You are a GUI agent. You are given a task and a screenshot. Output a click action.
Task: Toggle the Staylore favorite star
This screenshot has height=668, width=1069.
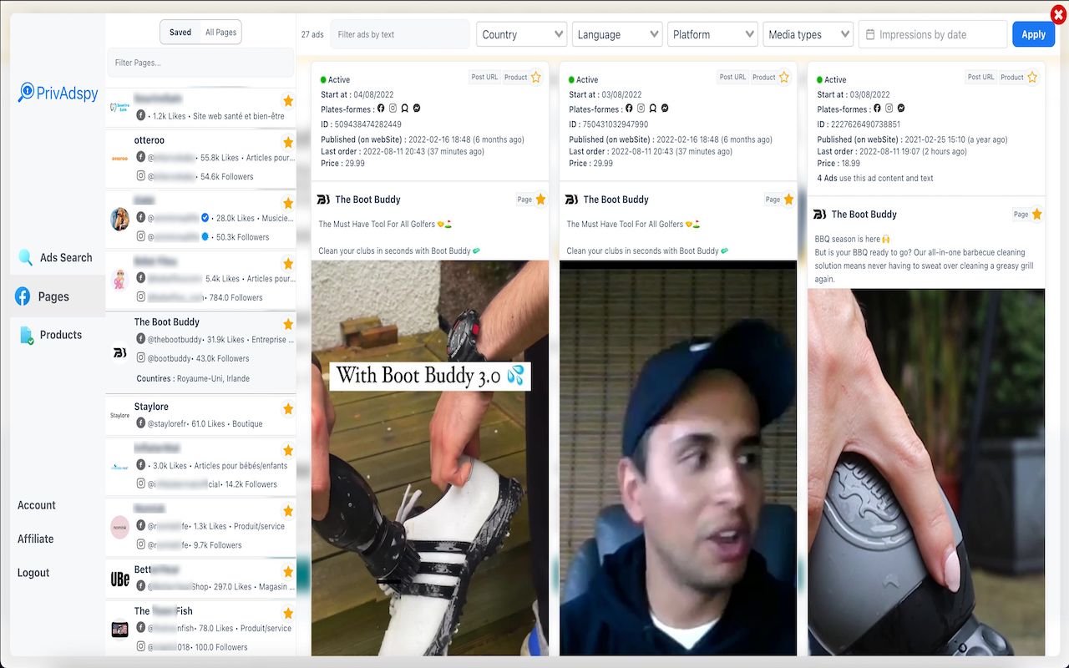tap(288, 409)
